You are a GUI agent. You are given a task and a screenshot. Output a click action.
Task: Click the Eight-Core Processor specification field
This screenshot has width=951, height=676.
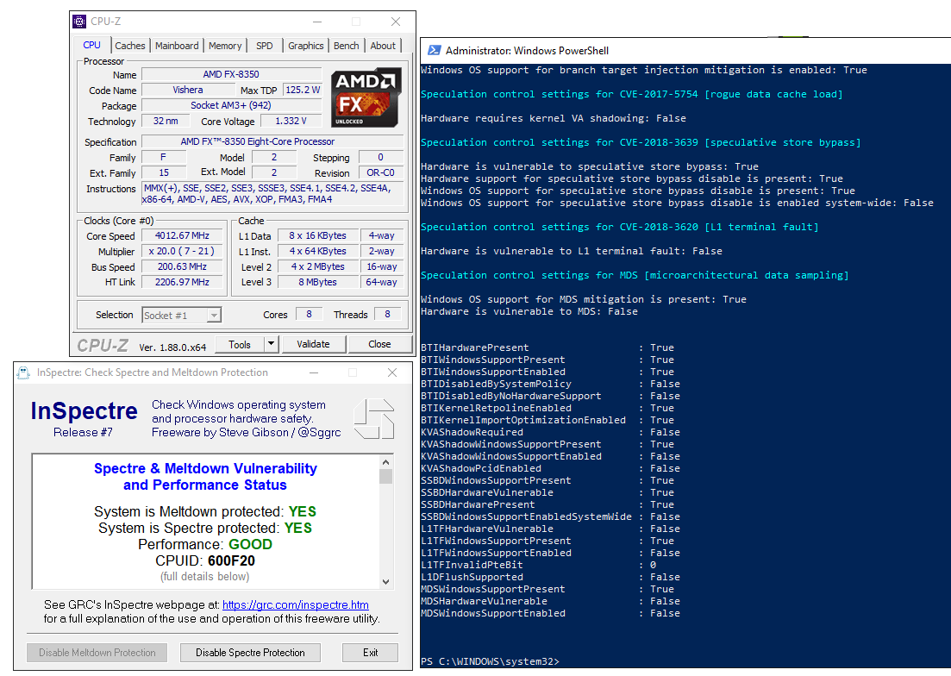[272, 142]
